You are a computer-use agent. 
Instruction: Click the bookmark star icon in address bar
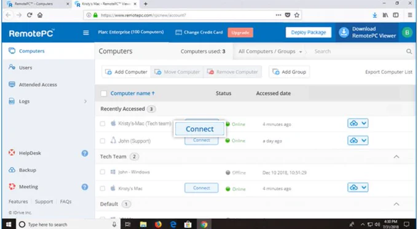pos(297,15)
